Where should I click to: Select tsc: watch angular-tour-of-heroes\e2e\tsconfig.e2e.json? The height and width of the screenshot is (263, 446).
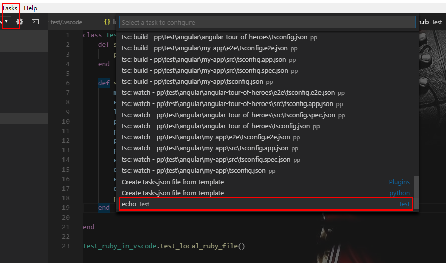[x=268, y=92]
